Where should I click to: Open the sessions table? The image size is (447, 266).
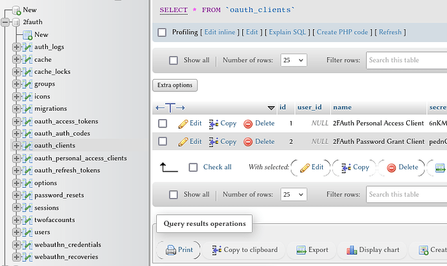click(47, 208)
